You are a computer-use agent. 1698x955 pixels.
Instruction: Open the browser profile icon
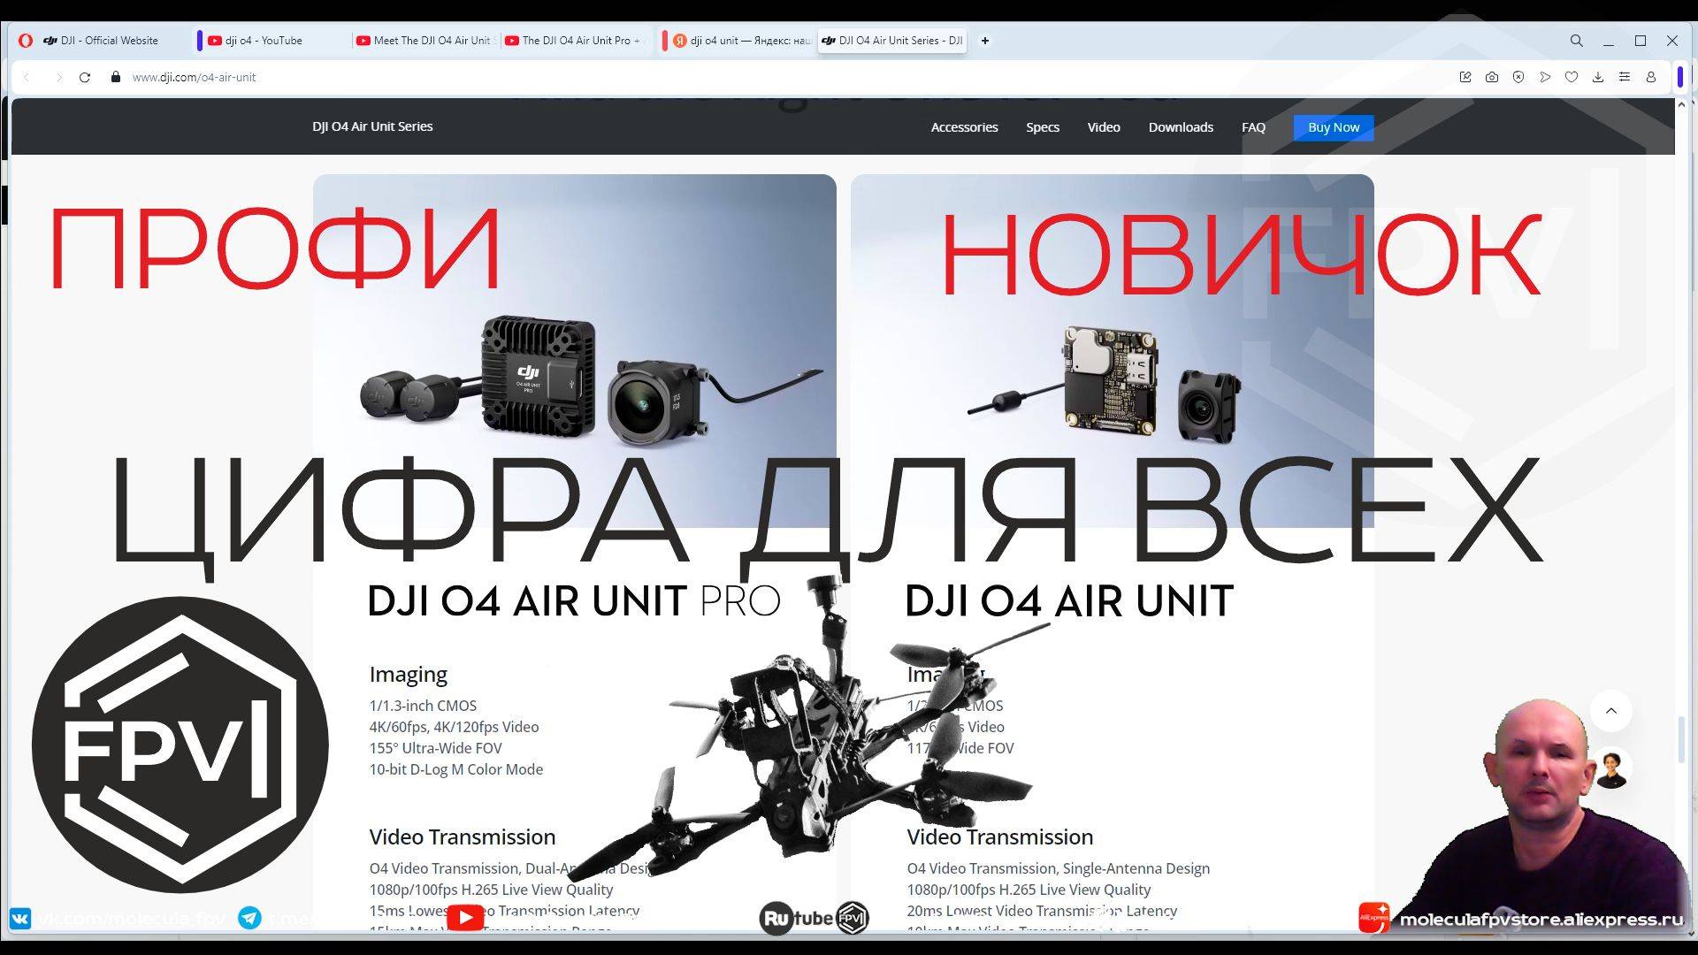click(x=1652, y=77)
